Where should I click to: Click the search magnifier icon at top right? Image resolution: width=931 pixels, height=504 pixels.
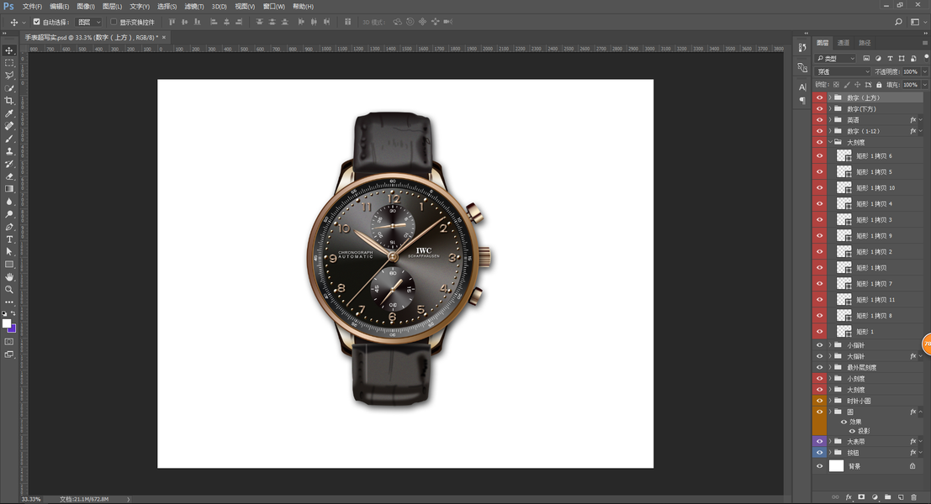pyautogui.click(x=898, y=22)
